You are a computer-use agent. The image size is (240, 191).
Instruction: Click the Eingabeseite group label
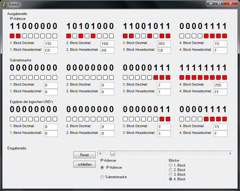point(17,148)
